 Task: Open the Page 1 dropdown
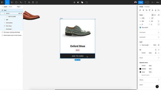tap(19, 7)
